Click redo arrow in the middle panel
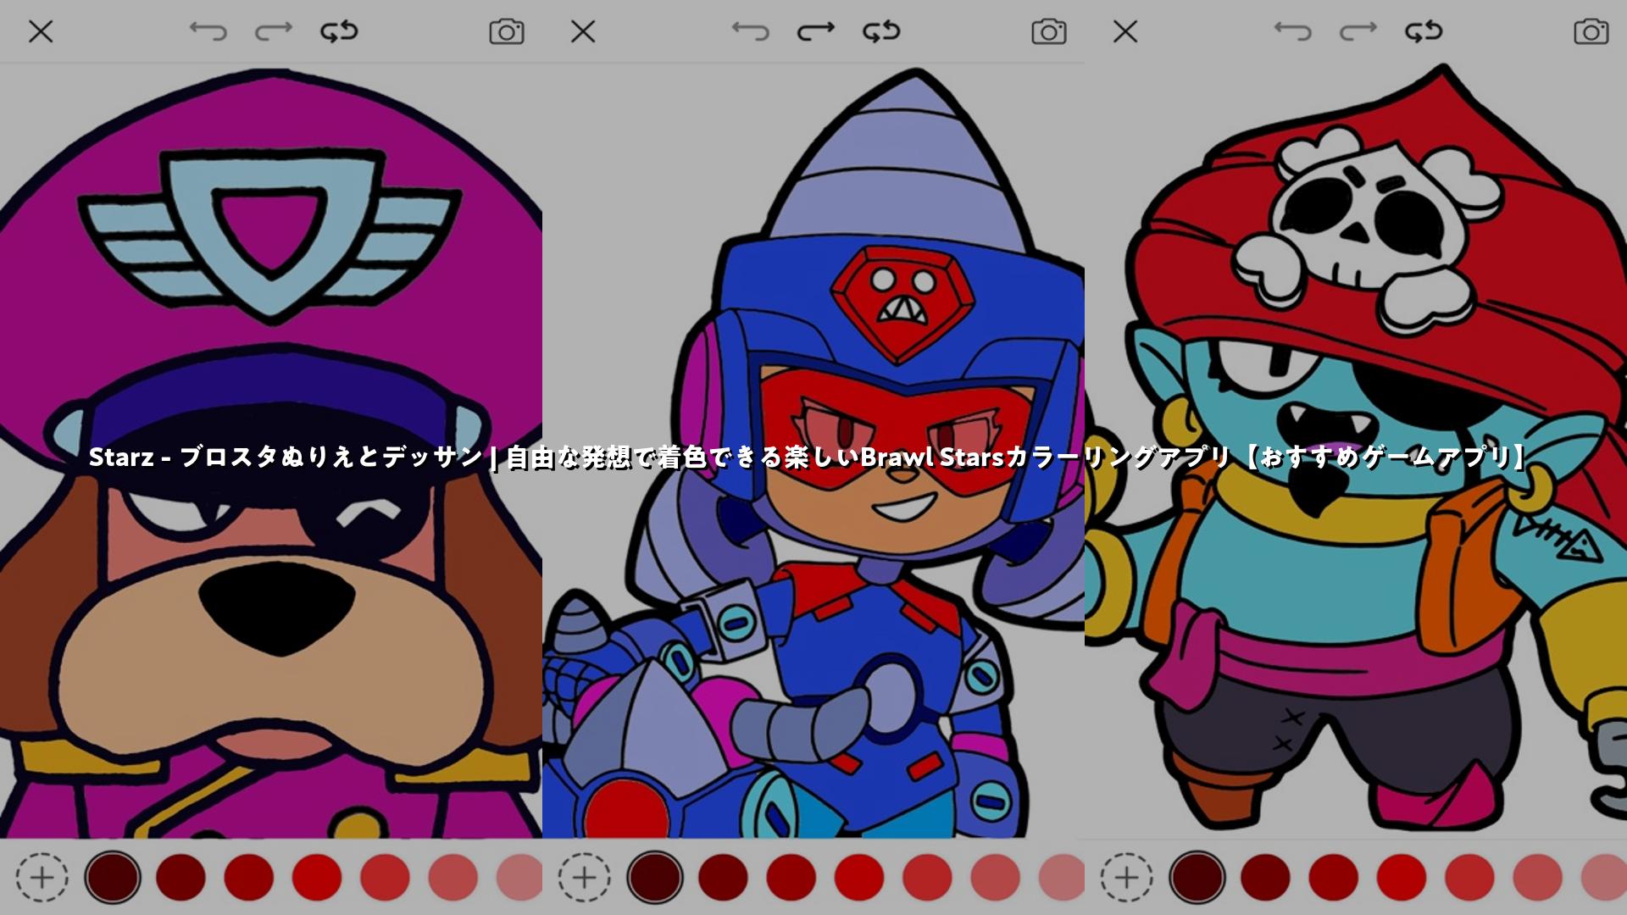The width and height of the screenshot is (1627, 915). 815,32
